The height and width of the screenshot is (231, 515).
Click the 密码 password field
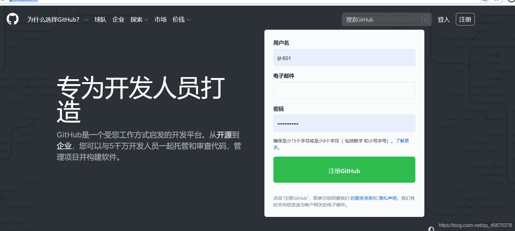(x=344, y=123)
